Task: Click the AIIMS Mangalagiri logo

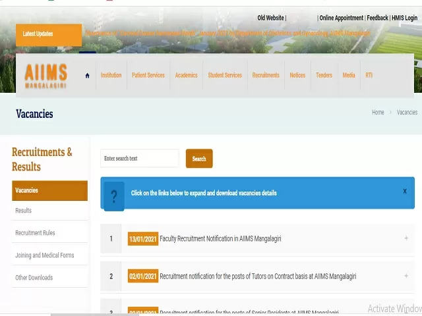Action: pyautogui.click(x=45, y=76)
